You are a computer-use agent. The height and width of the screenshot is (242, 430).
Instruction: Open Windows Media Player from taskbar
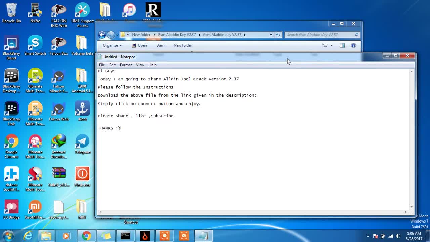(66, 236)
